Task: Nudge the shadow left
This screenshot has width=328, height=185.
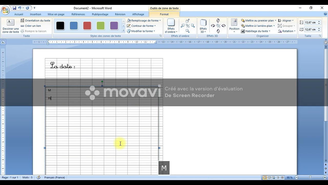Action: [183, 26]
